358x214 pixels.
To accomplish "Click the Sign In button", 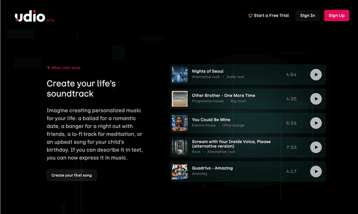I will pyautogui.click(x=308, y=16).
